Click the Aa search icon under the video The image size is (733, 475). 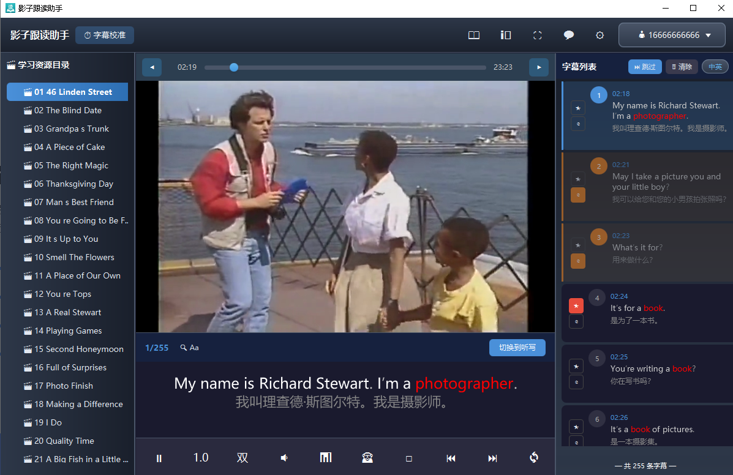tap(189, 348)
